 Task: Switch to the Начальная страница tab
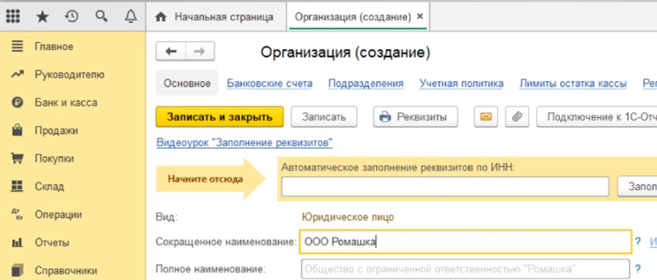click(x=216, y=16)
